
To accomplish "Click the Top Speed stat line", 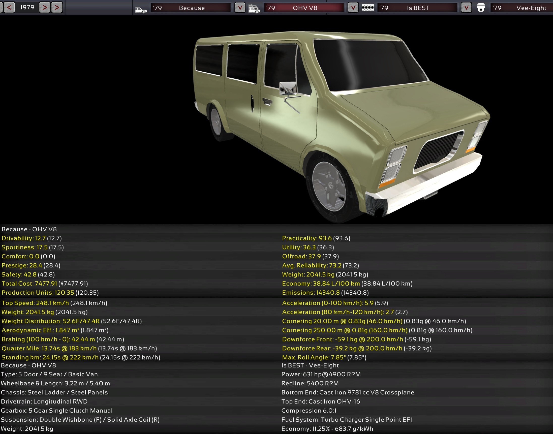I will pyautogui.click(x=54, y=303).
